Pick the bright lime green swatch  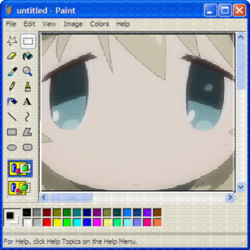click(67, 222)
